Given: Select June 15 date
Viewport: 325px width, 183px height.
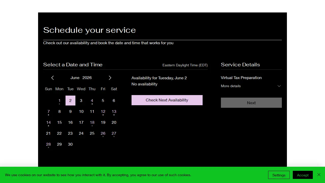Looking at the screenshot, I should (x=59, y=123).
